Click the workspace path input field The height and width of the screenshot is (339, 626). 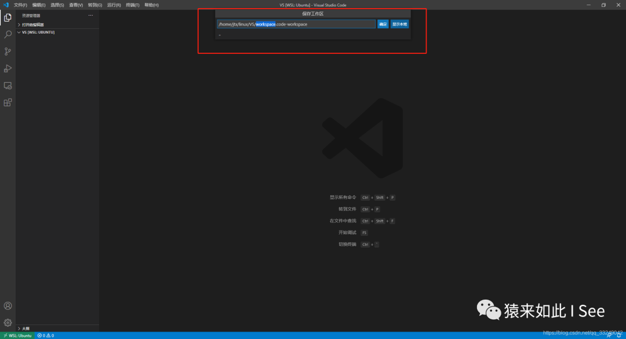click(296, 24)
